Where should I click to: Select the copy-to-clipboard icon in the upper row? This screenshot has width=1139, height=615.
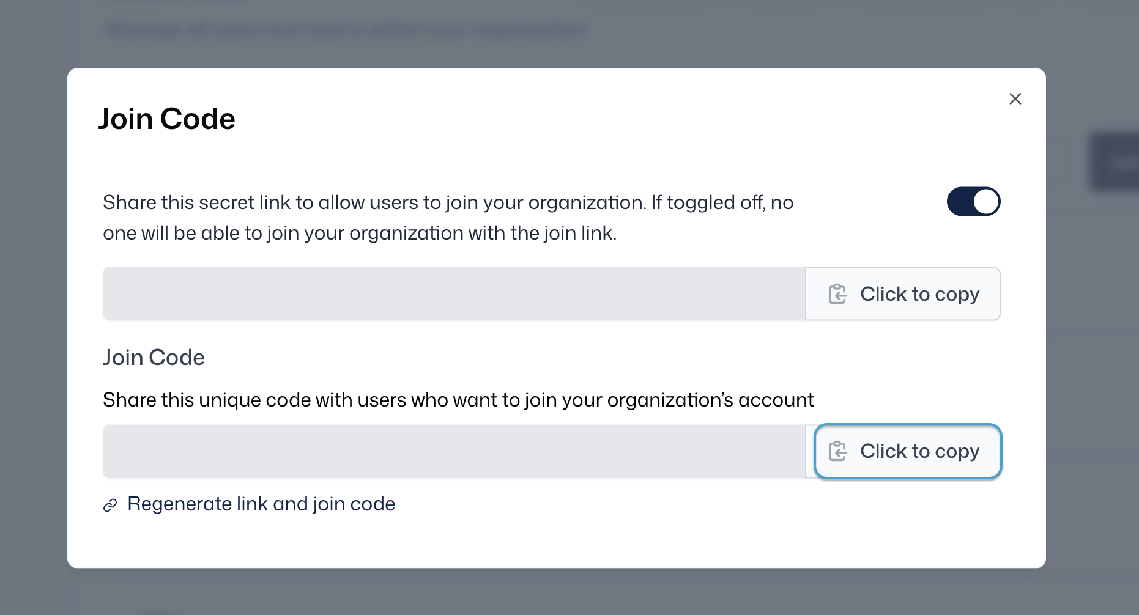pos(837,293)
